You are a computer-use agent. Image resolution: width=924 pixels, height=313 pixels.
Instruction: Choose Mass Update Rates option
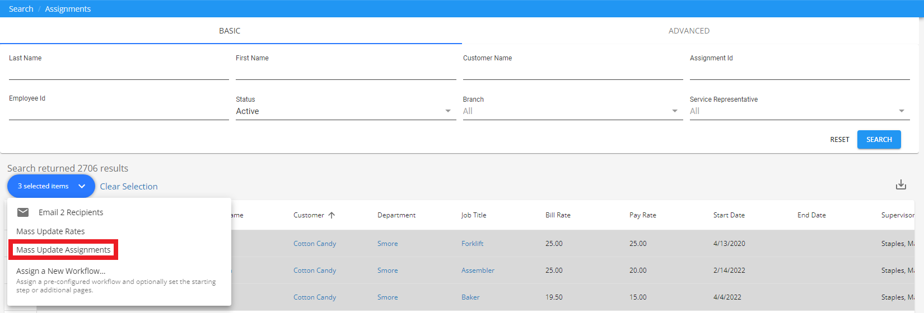coord(50,231)
